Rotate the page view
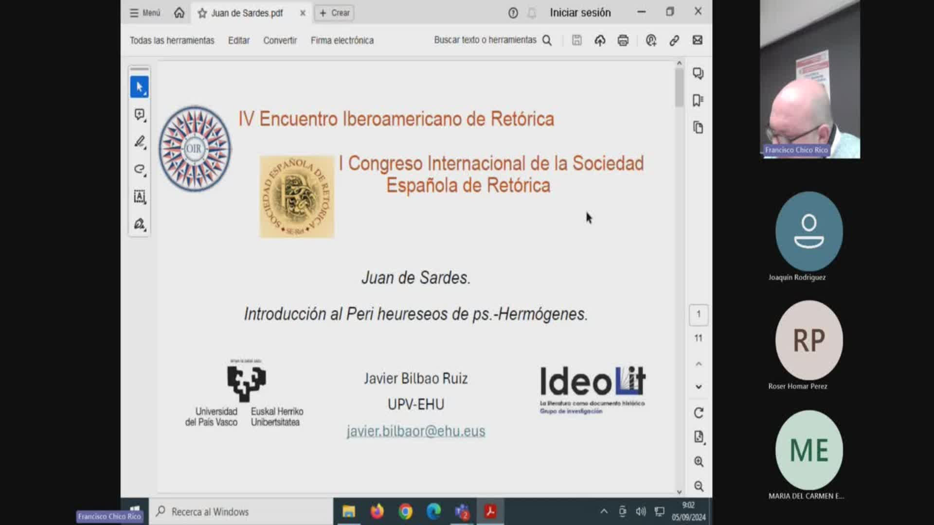Viewport: 934px width, 525px height. (x=699, y=413)
